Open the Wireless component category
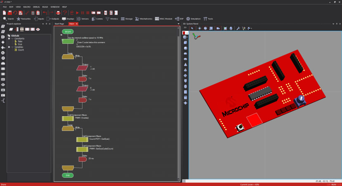342x186 pixels. pos(112,18)
